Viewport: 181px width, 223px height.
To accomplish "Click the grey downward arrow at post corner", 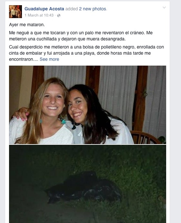I will tap(164, 7).
